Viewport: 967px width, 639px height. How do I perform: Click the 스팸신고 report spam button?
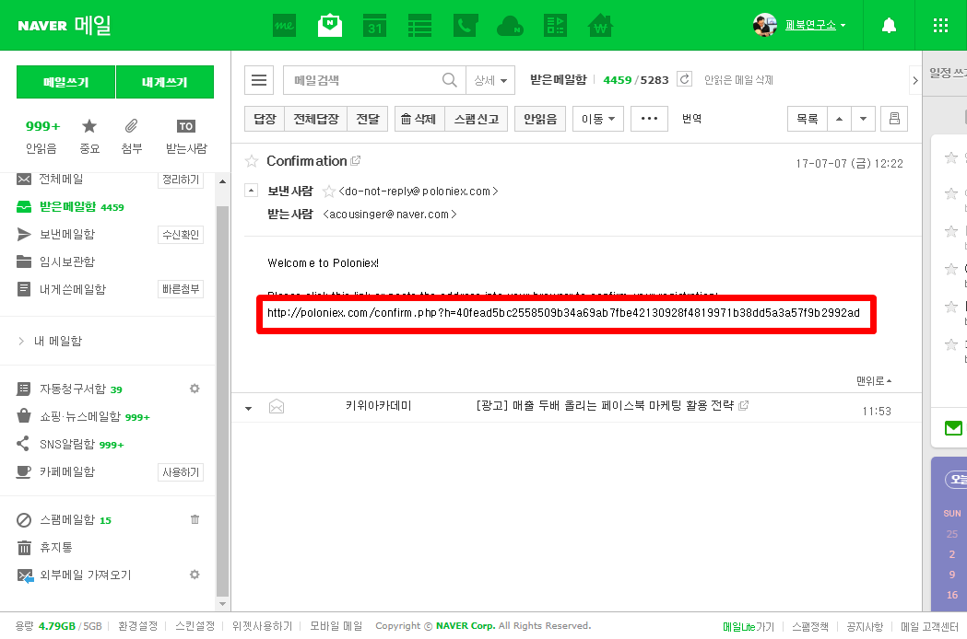tap(476, 118)
